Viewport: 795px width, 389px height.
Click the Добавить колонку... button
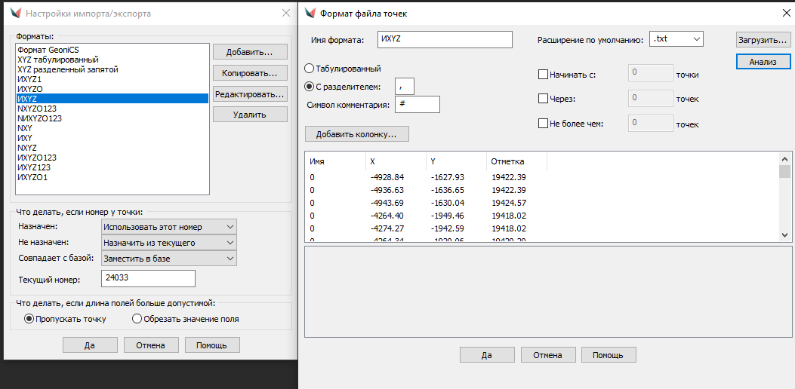tap(357, 134)
